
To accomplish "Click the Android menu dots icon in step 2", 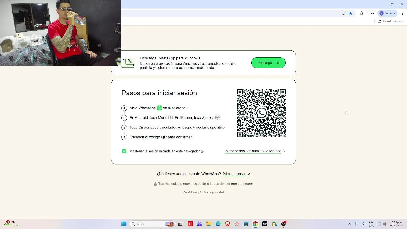I will (x=170, y=118).
